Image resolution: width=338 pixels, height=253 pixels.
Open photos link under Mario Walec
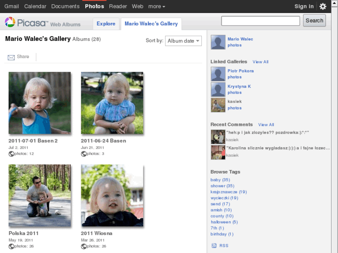[x=234, y=45]
